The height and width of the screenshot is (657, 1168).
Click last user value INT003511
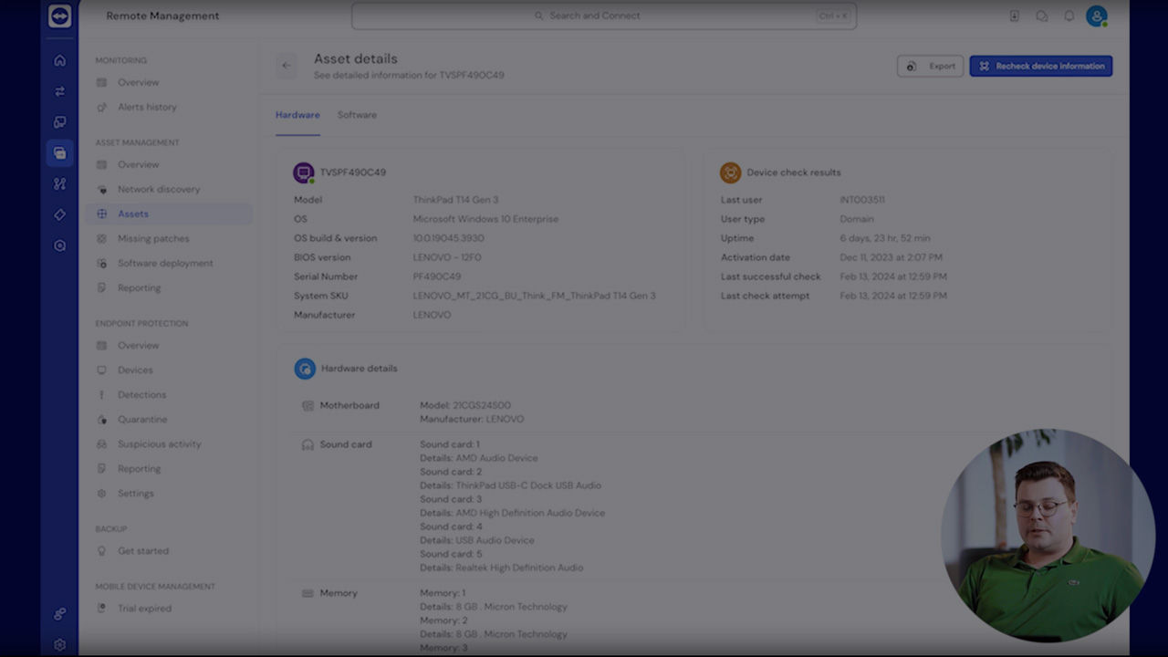tap(862, 200)
